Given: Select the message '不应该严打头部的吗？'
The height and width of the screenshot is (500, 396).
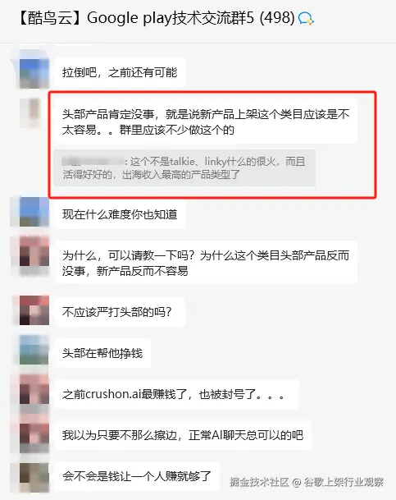Looking at the screenshot, I should pos(120,312).
